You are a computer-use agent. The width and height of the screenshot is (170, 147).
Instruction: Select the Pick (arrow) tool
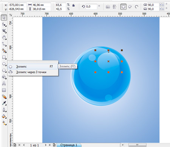click(4, 17)
